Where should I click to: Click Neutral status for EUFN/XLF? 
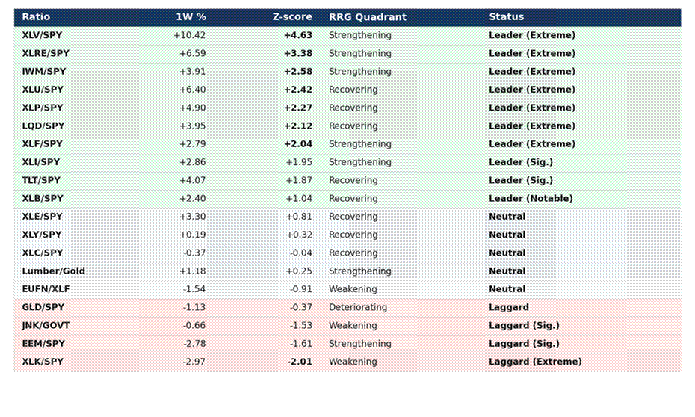pos(507,289)
